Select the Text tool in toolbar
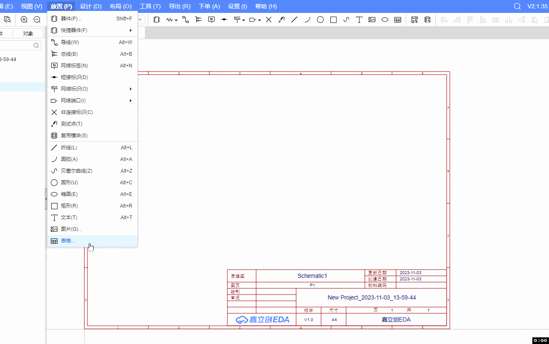 [x=359, y=20]
